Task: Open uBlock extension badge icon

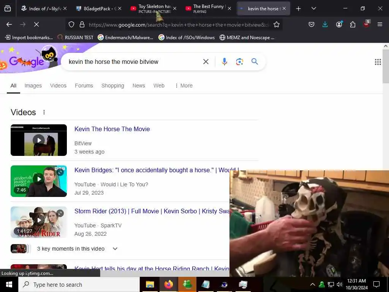Action: (x=367, y=24)
